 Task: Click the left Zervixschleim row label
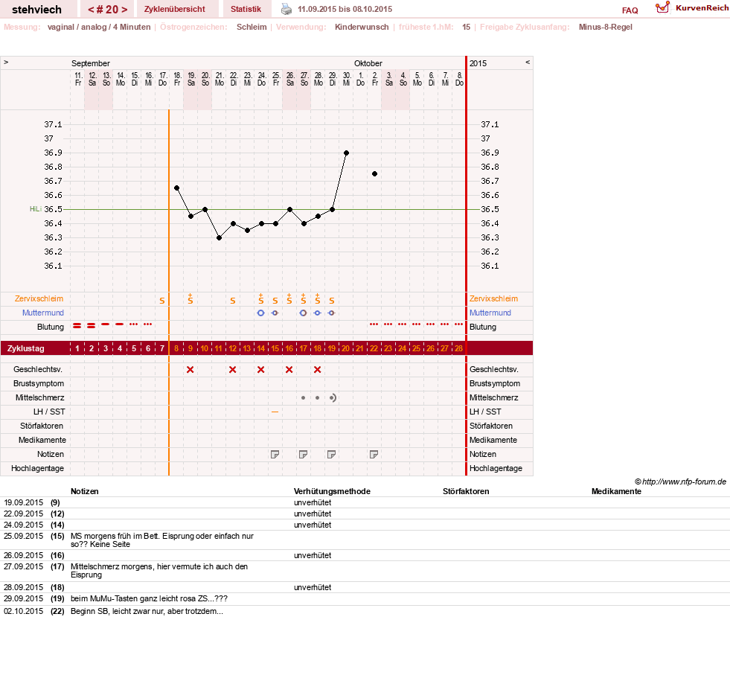(39, 299)
